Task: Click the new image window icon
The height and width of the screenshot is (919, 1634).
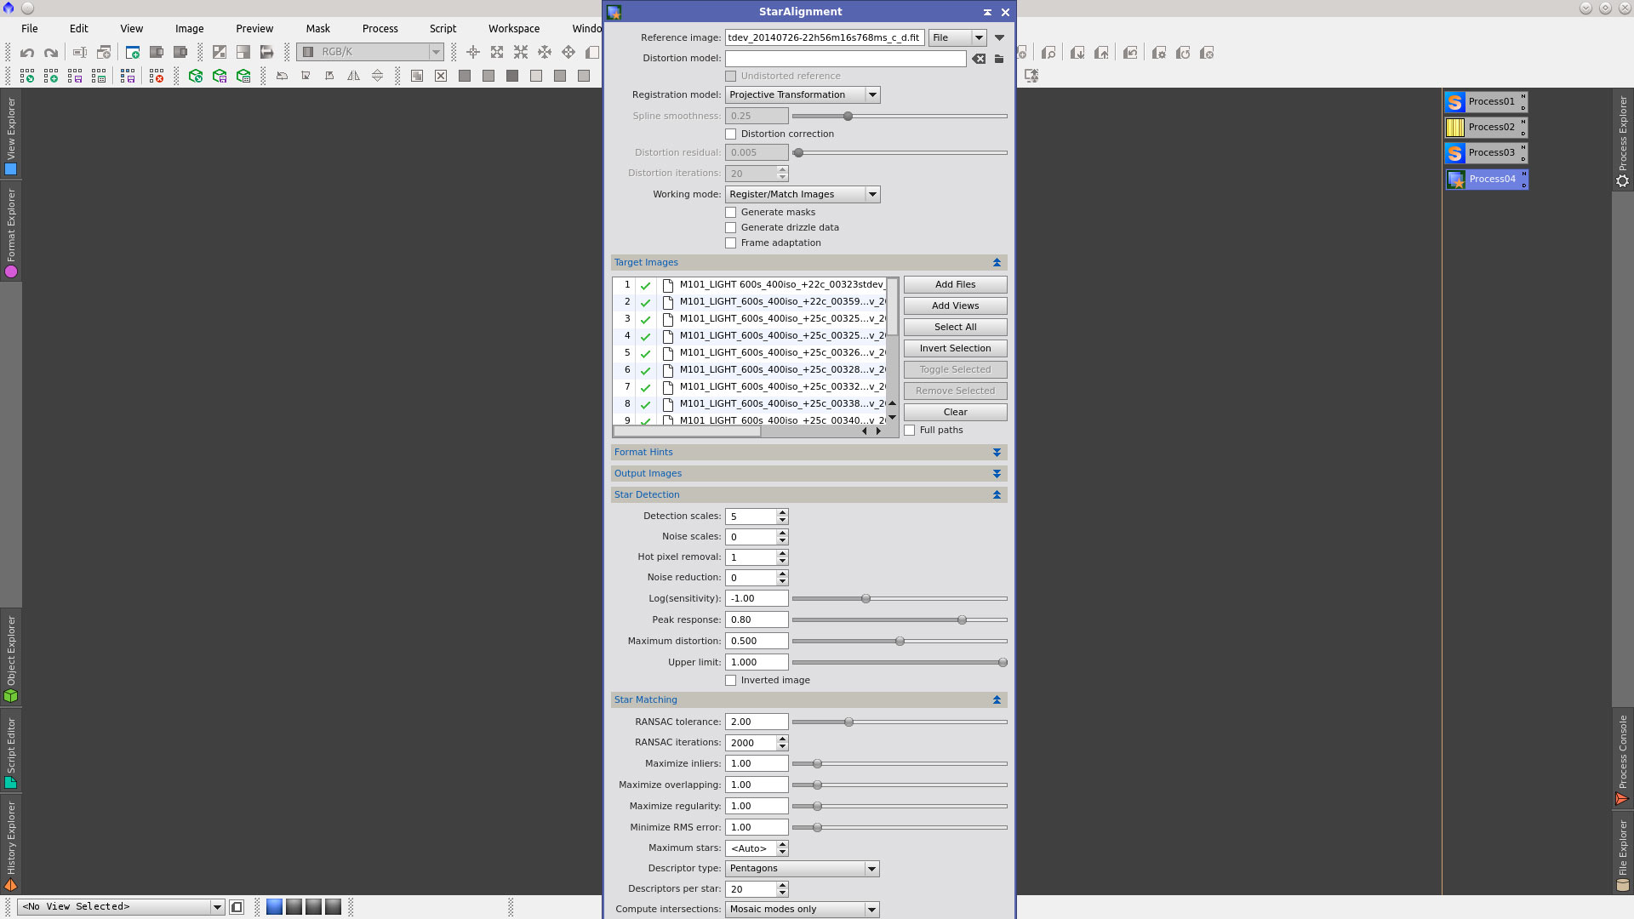Action: tap(133, 53)
